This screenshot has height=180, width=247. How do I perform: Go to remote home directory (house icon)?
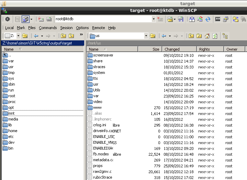coord(207,36)
